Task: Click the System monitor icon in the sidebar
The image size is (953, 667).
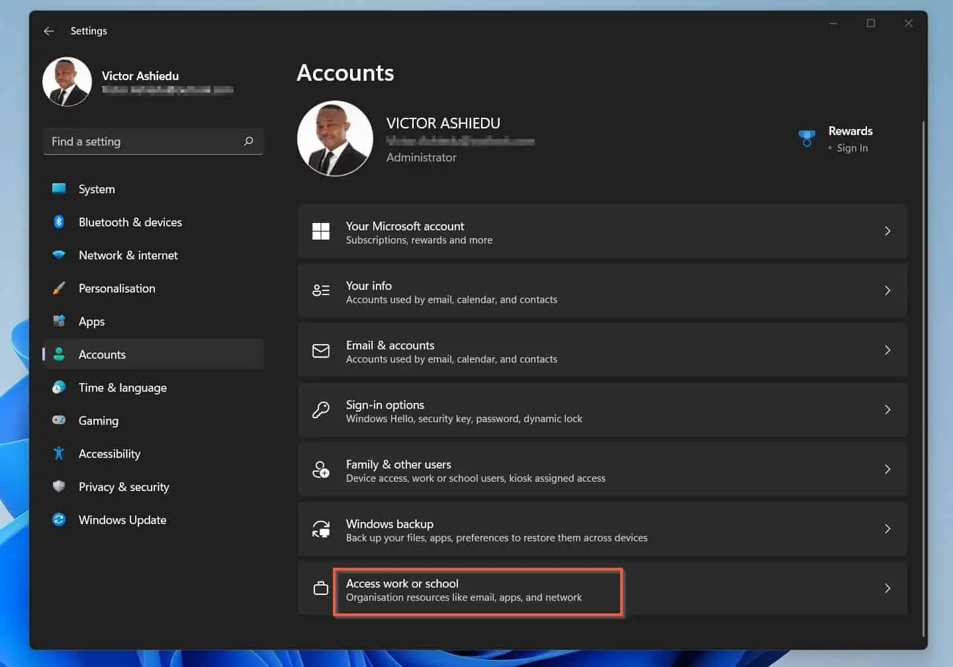Action: pyautogui.click(x=59, y=189)
